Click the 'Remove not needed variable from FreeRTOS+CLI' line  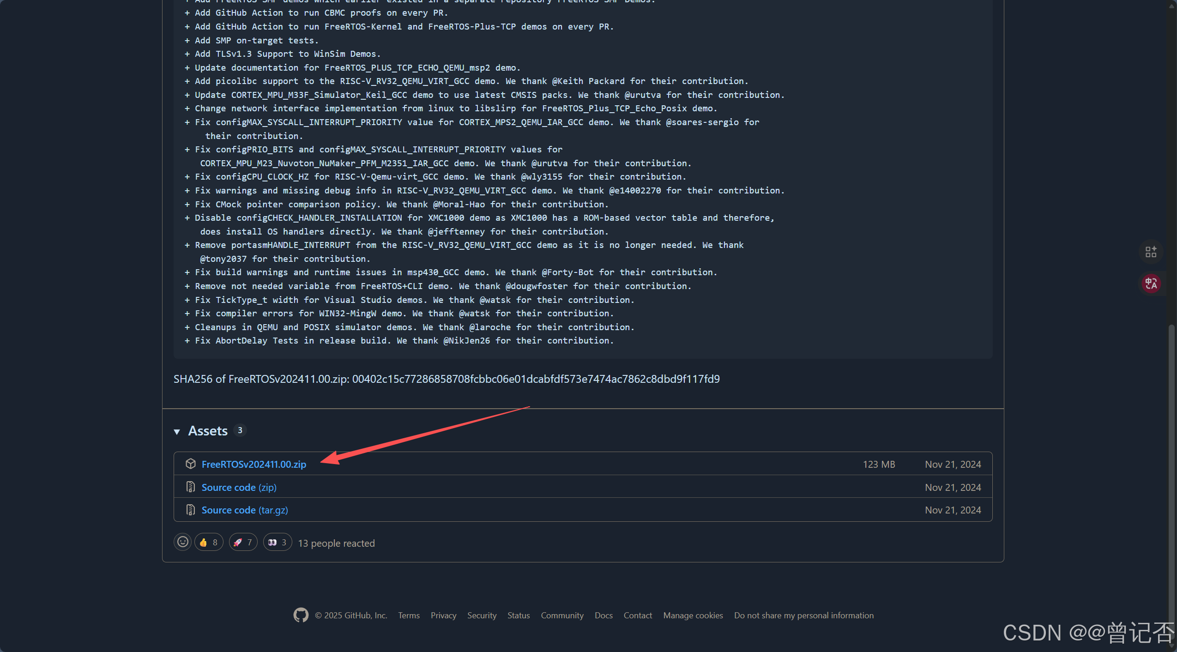438,286
